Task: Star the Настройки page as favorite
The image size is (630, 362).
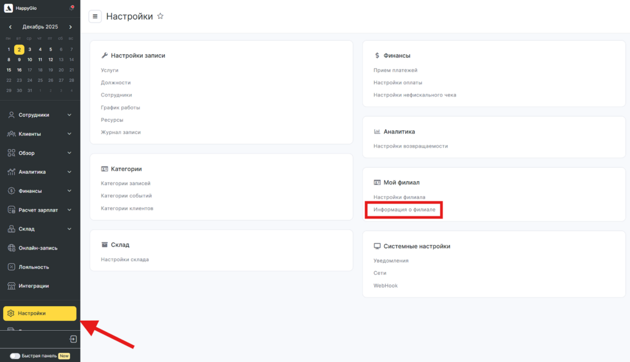Action: [161, 17]
